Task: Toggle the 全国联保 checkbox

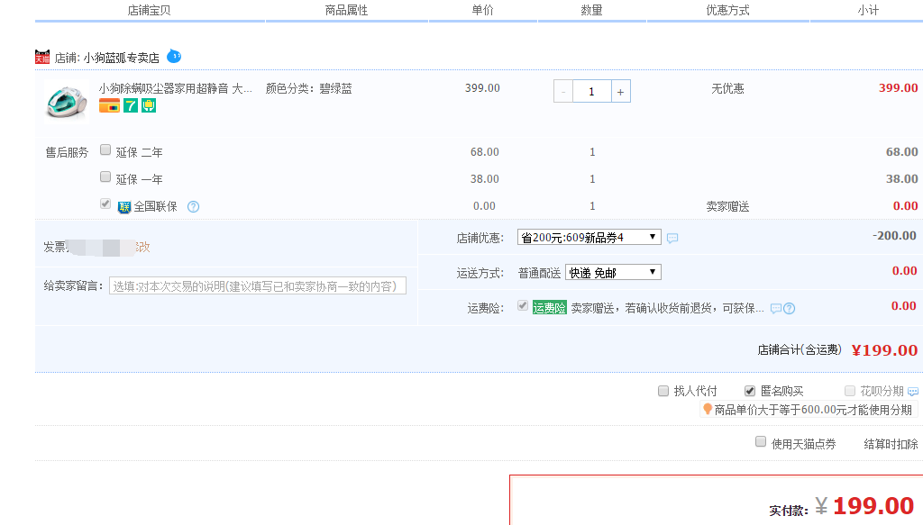Action: click(x=105, y=204)
